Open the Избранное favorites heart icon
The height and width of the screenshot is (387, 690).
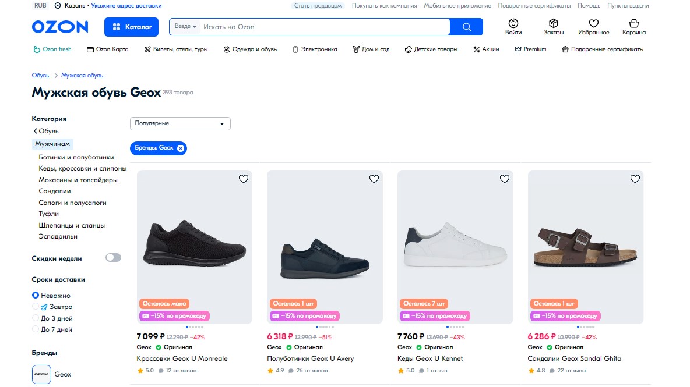(594, 27)
